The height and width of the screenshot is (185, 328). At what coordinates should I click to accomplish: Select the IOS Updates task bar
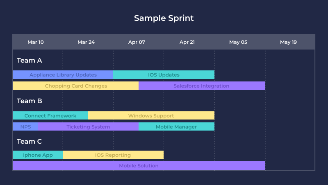coord(164,75)
